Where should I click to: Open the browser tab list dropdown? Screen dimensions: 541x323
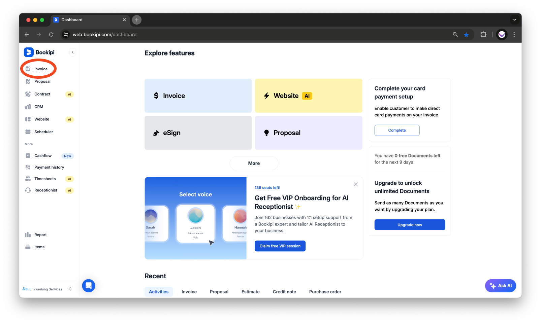[x=514, y=20]
